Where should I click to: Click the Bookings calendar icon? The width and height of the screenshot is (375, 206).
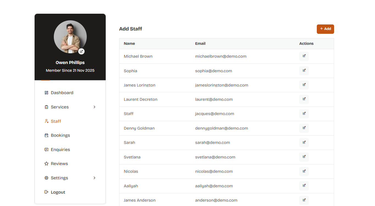(x=46, y=135)
